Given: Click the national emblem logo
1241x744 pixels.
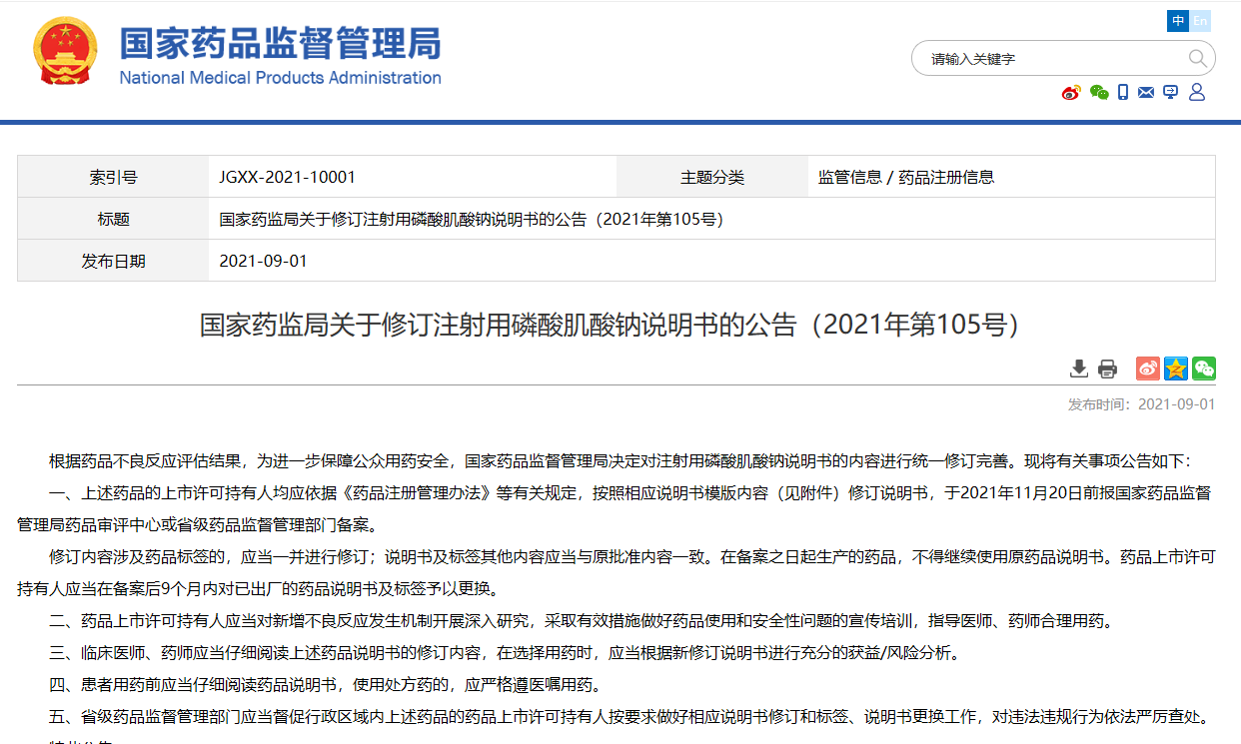Looking at the screenshot, I should tap(66, 53).
